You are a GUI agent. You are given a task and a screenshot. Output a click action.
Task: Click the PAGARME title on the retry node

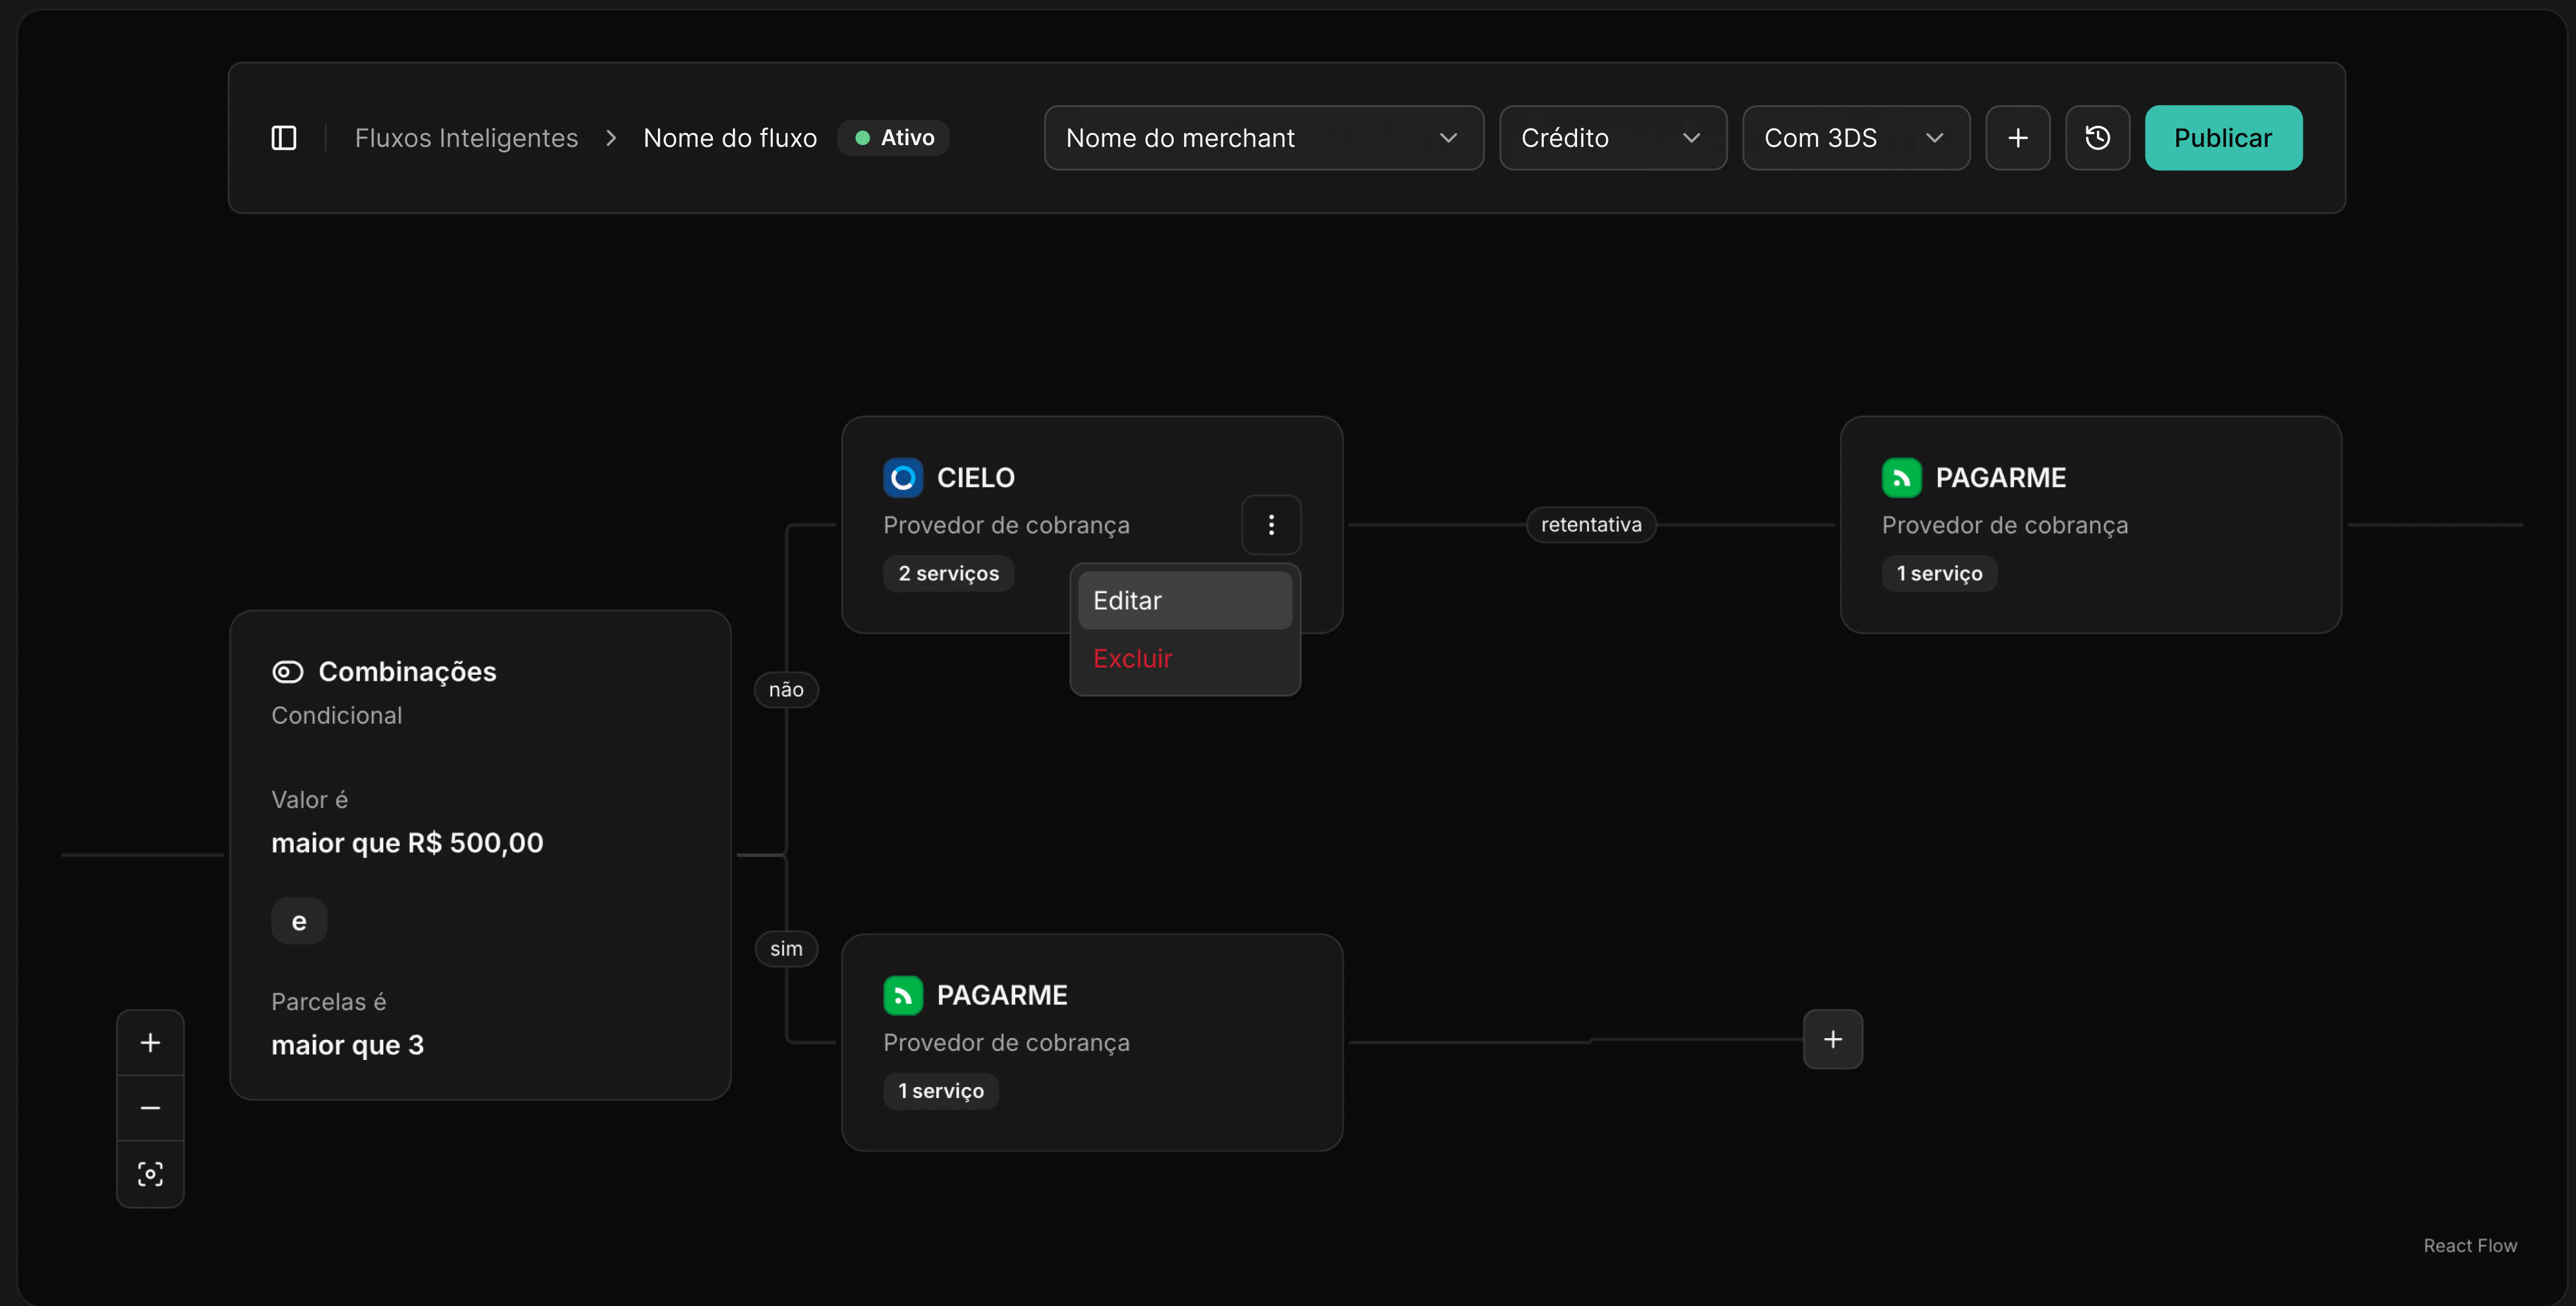coord(2000,478)
